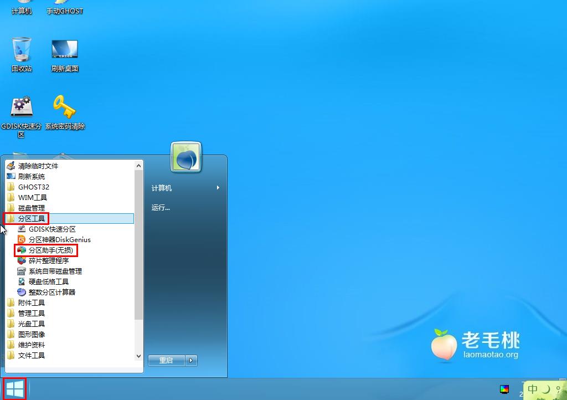Launch 分区神器DiskGenius from menu
567x400 pixels.
59,240
